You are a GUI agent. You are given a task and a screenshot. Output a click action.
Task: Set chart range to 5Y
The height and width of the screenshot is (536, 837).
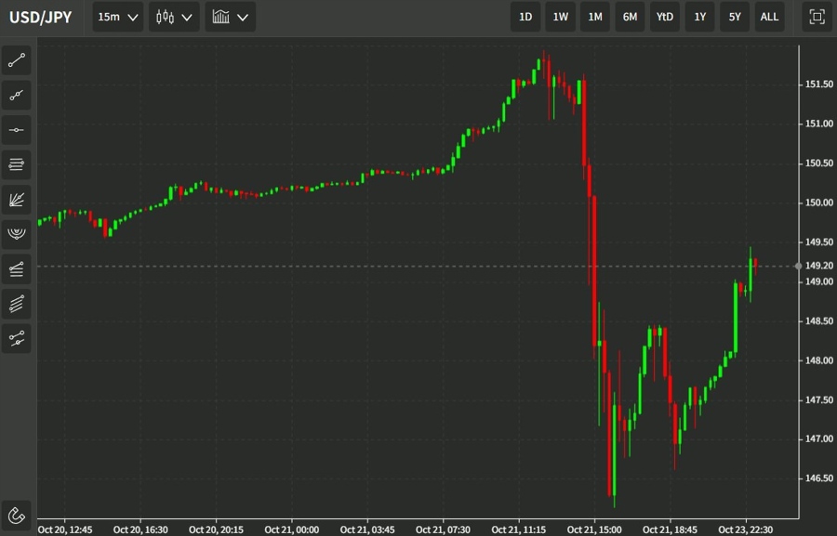[735, 17]
